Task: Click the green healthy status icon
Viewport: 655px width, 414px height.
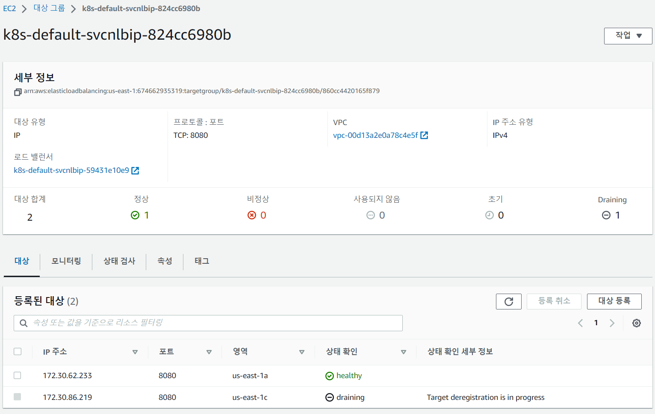Action: [329, 376]
